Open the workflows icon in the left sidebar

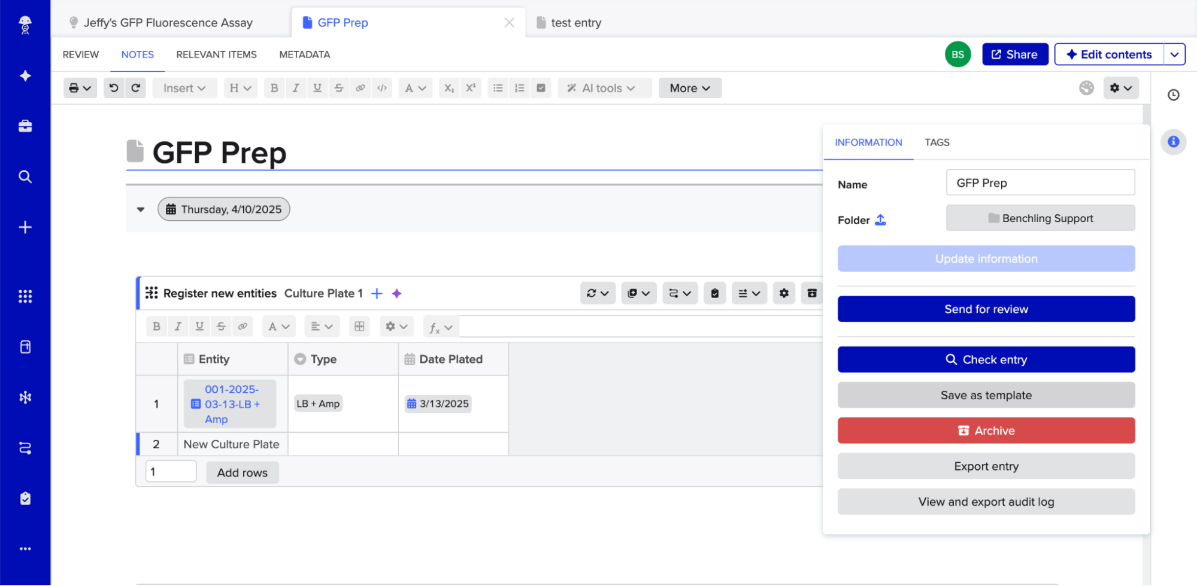pos(25,448)
